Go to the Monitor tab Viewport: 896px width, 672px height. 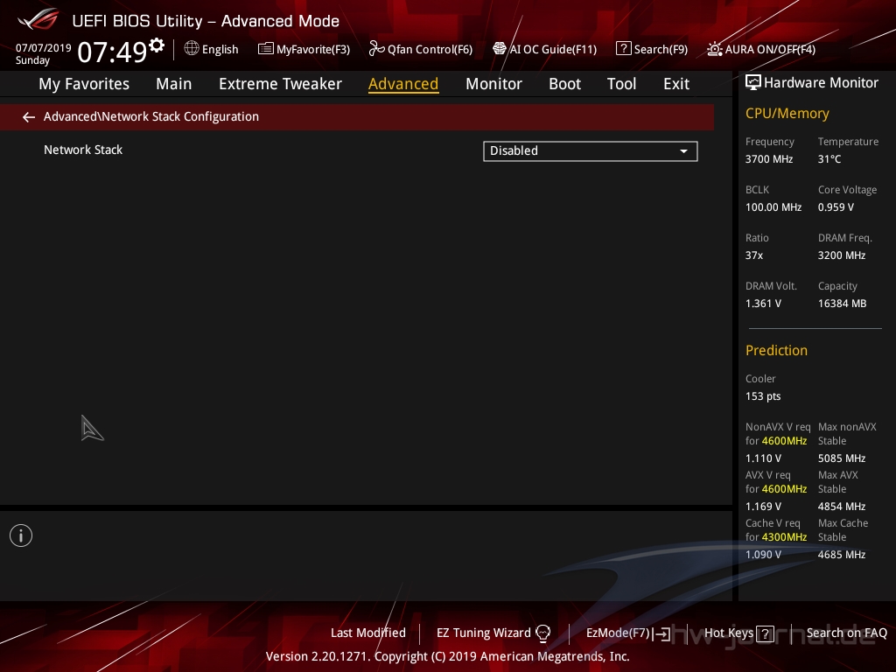point(493,84)
